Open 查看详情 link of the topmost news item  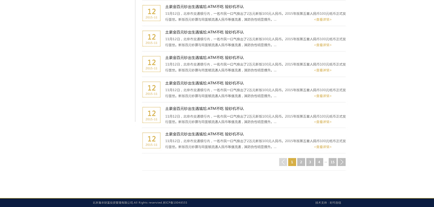pyautogui.click(x=323, y=20)
